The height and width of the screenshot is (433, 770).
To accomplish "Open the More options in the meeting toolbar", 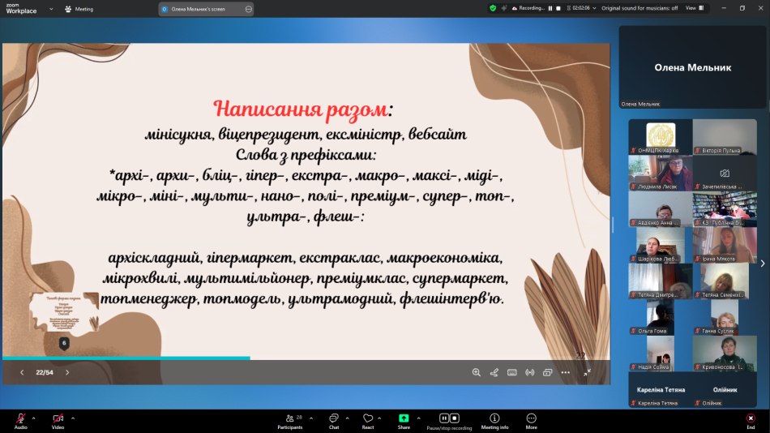I will pos(531,418).
